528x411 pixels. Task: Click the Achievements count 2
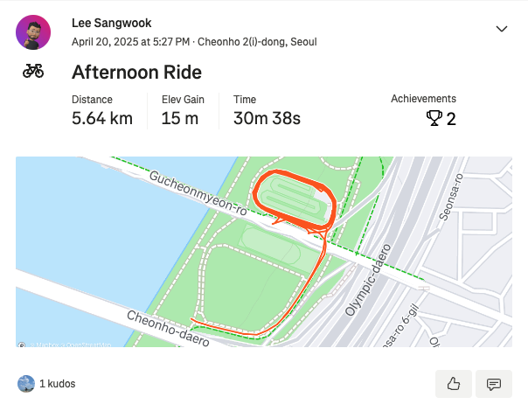[x=451, y=119]
